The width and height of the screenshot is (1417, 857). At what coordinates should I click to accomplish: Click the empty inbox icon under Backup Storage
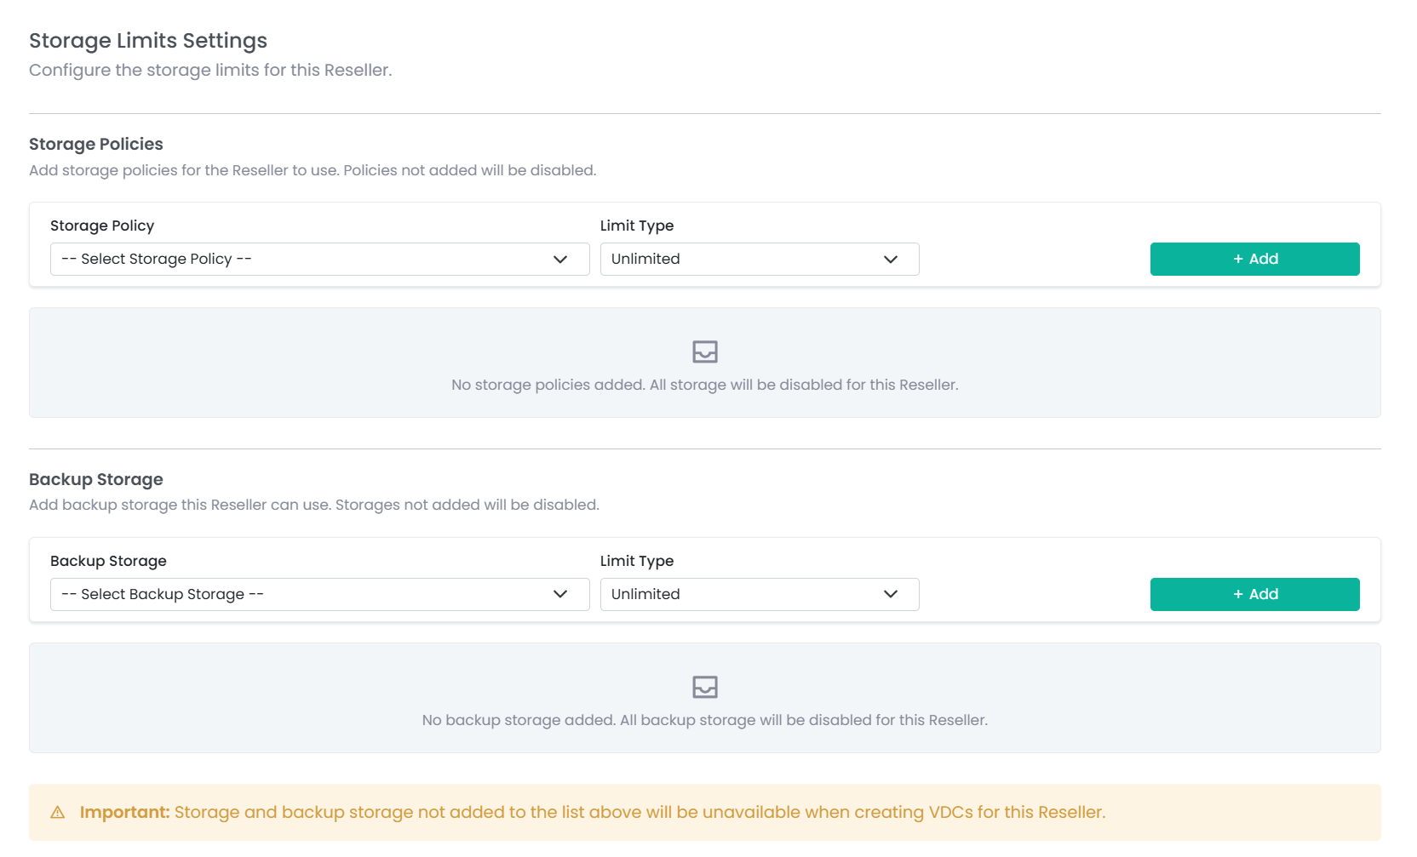click(x=704, y=686)
